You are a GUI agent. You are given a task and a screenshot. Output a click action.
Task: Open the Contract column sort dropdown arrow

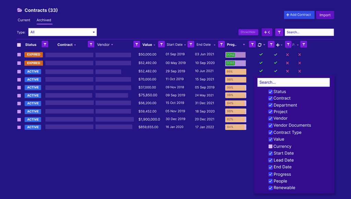(x=75, y=45)
